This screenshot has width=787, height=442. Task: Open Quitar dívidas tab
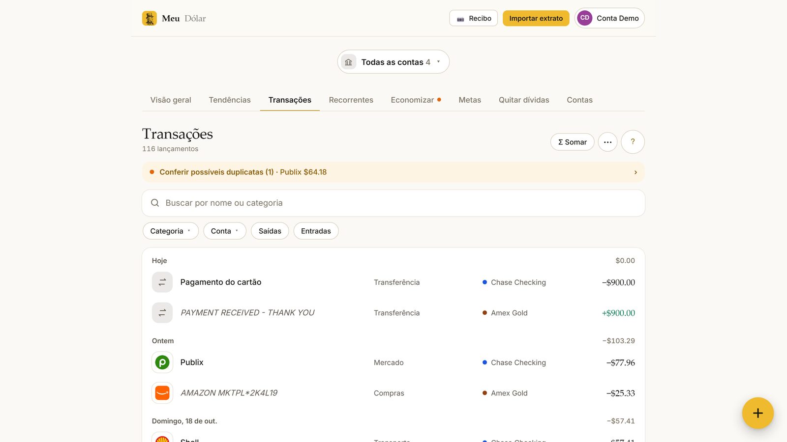(524, 100)
